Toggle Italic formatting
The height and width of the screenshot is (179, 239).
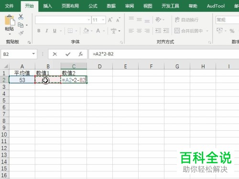[47, 31]
